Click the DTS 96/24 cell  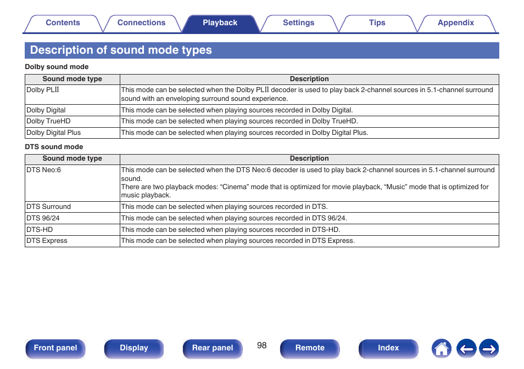click(72, 218)
